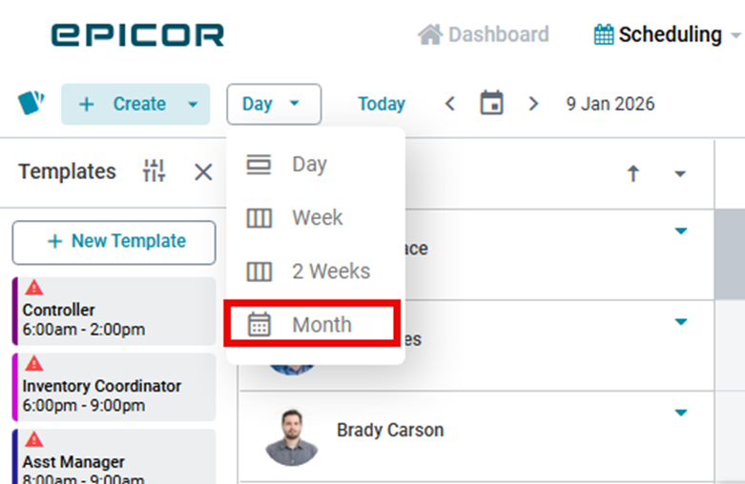745x484 pixels.
Task: Select Month from the view menu
Action: pyautogui.click(x=311, y=325)
